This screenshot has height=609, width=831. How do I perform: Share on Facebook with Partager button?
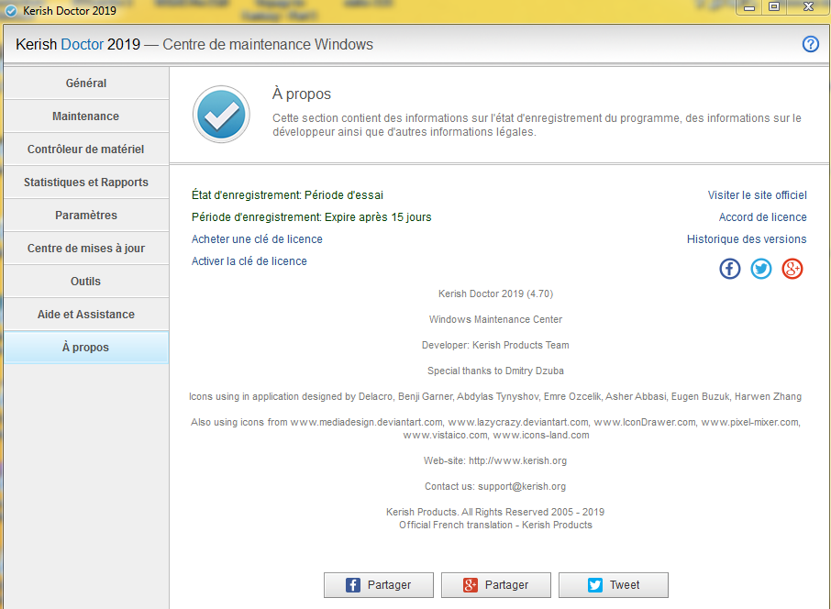point(379,584)
